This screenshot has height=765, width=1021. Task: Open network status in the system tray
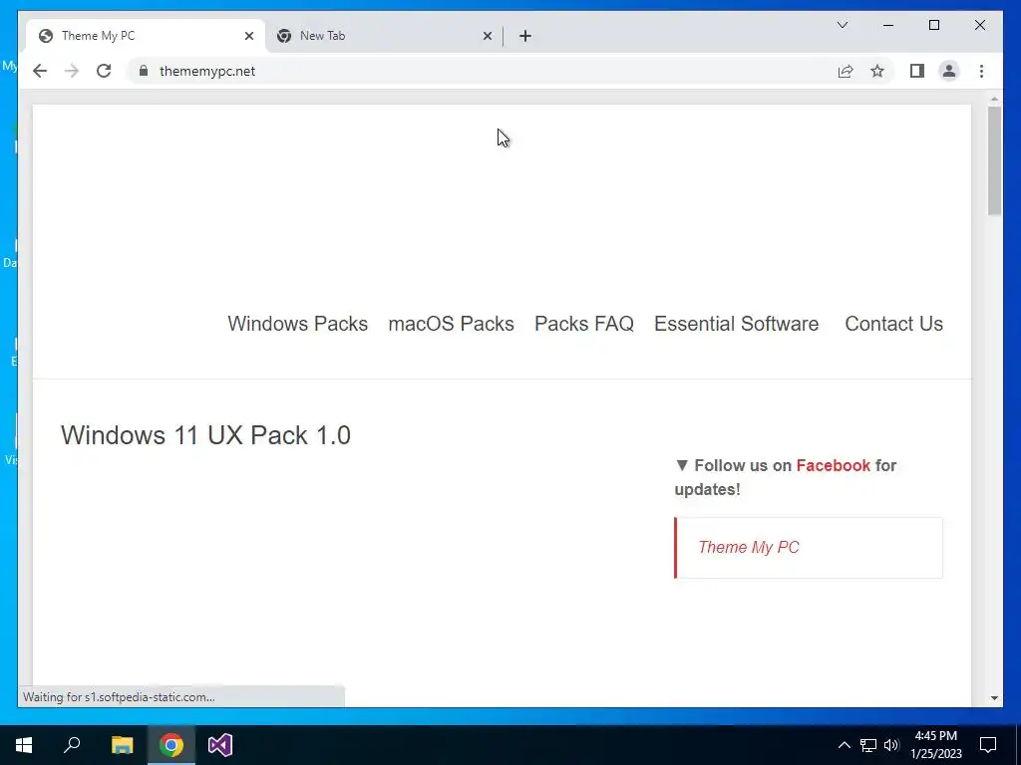[868, 745]
